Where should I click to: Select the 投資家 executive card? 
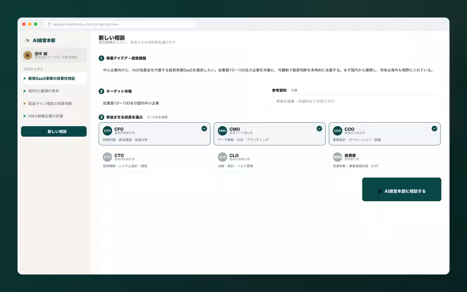[x=384, y=160]
